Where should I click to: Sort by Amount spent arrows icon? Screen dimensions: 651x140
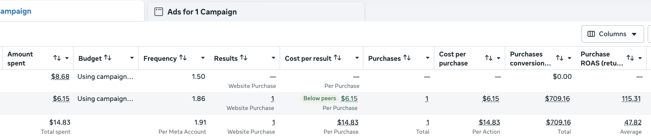57,58
